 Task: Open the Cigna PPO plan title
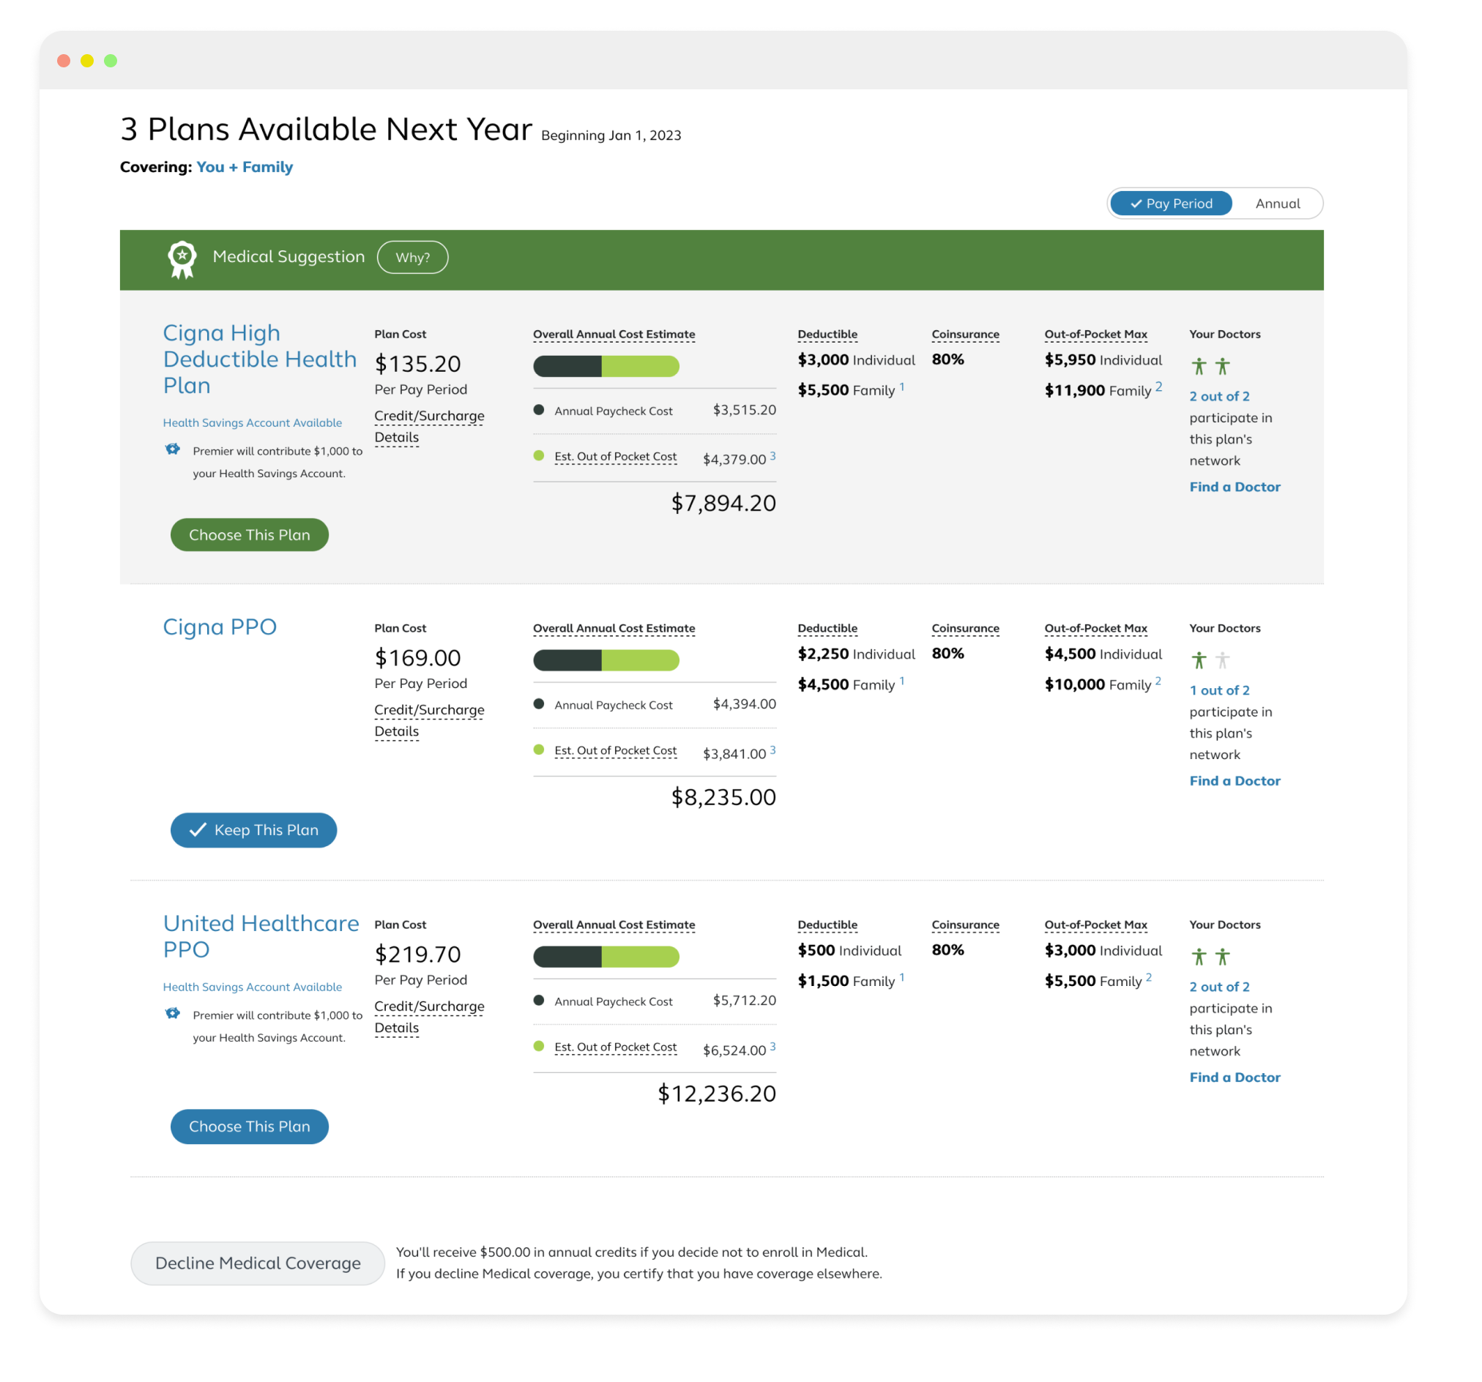coord(219,627)
